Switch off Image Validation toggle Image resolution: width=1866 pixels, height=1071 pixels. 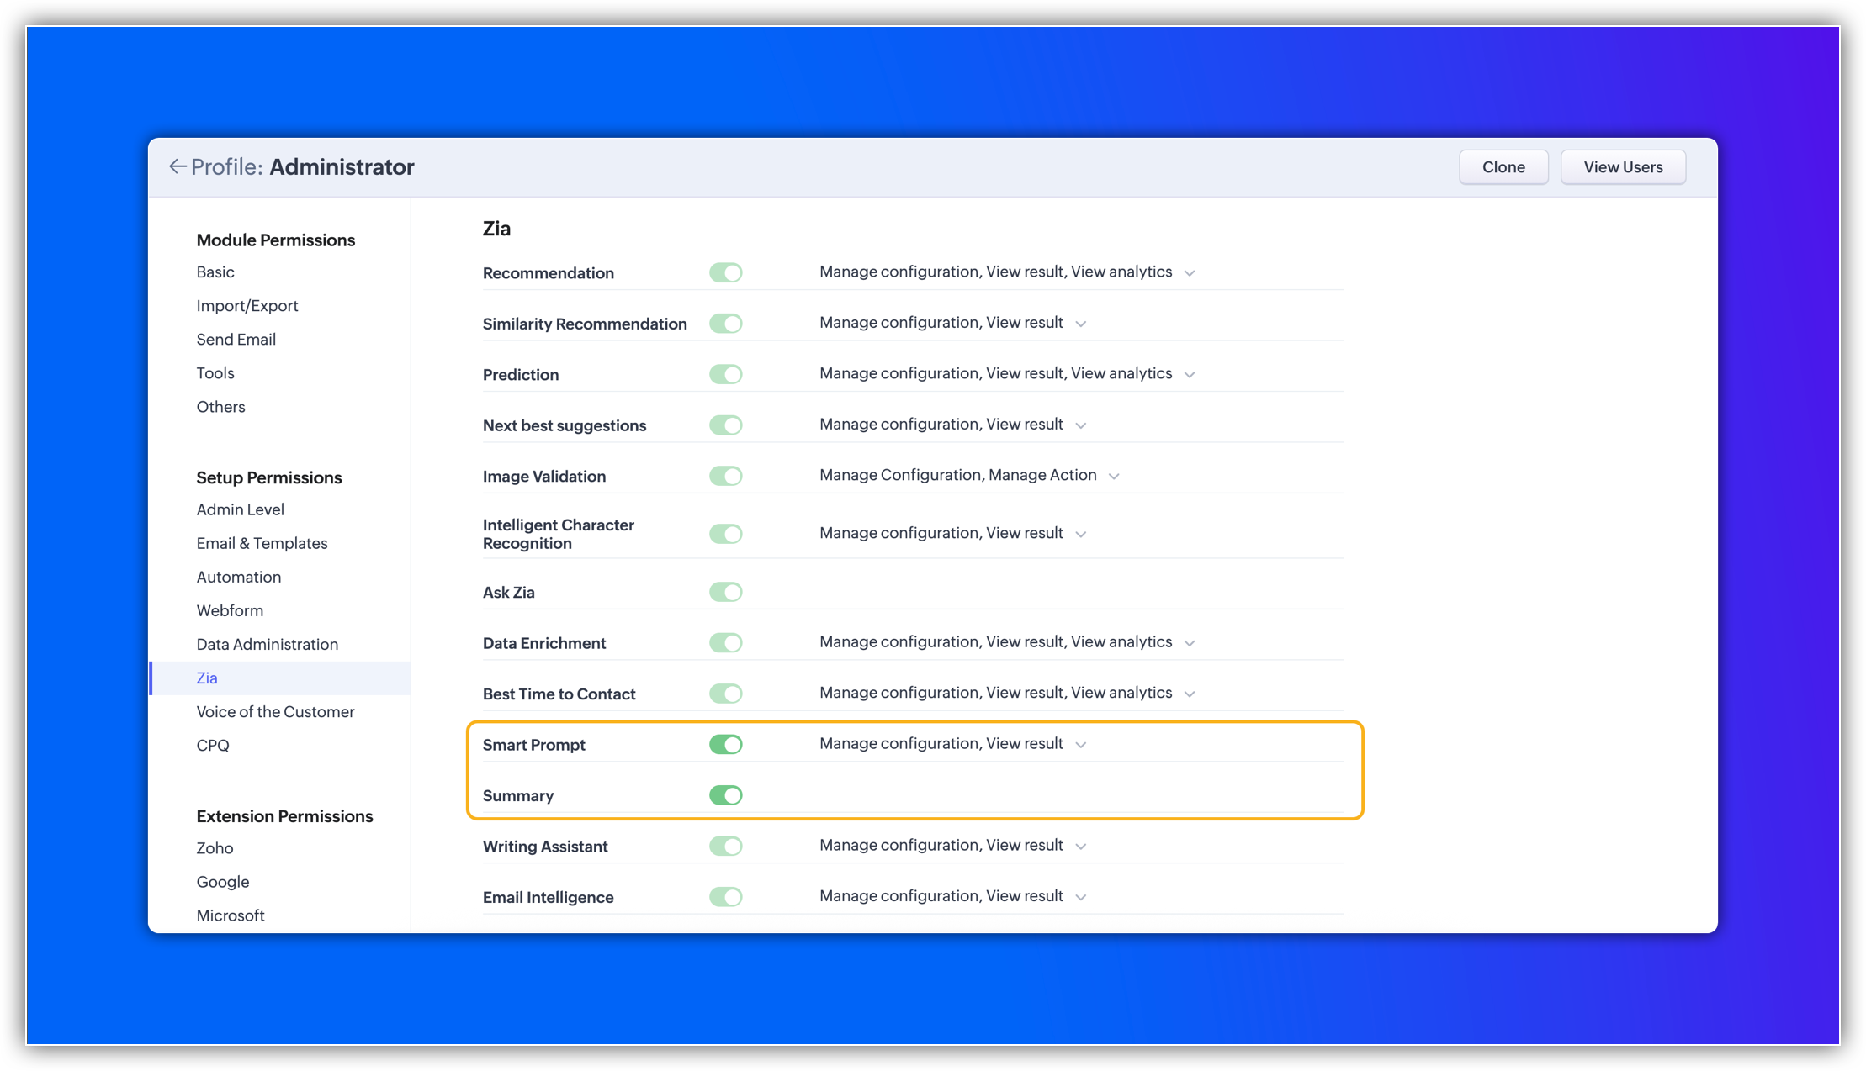click(x=725, y=476)
